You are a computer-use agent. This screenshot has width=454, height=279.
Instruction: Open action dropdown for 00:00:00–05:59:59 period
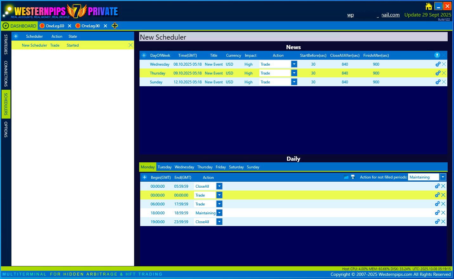(219, 186)
